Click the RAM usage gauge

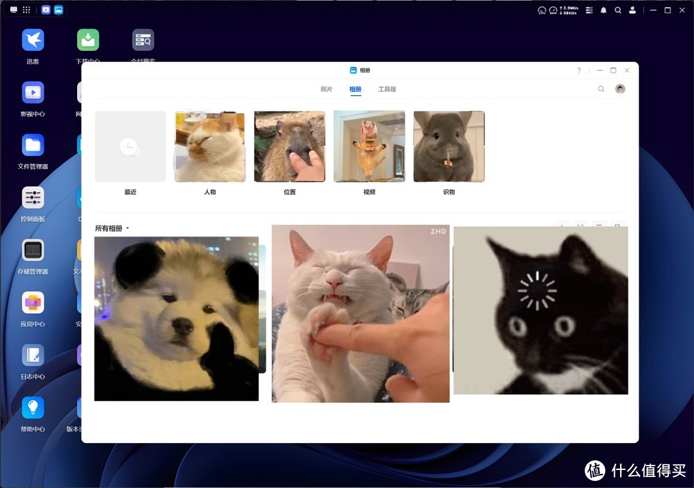pos(553,10)
